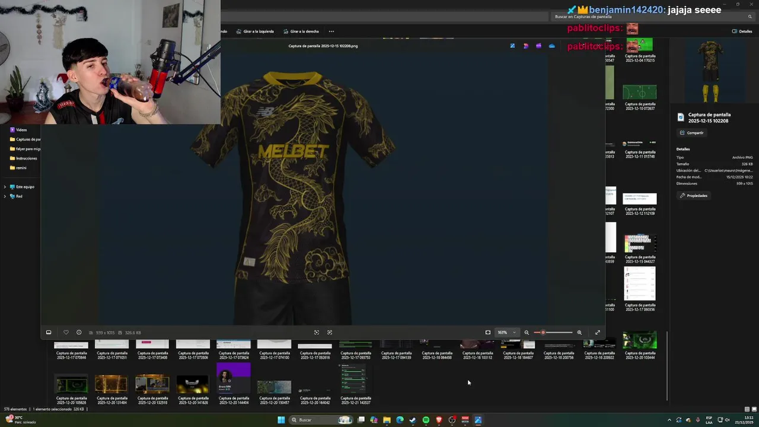Select Videos in Explorer sidebar

coord(21,130)
